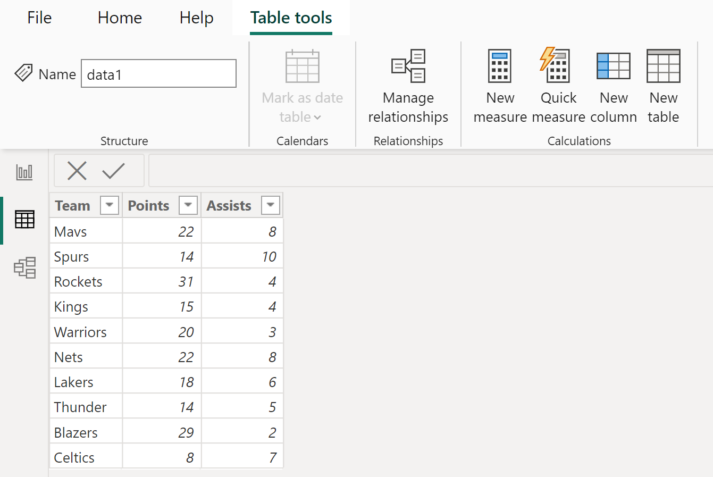Click the formula bar input area
This screenshot has width=713, height=477.
point(431,171)
